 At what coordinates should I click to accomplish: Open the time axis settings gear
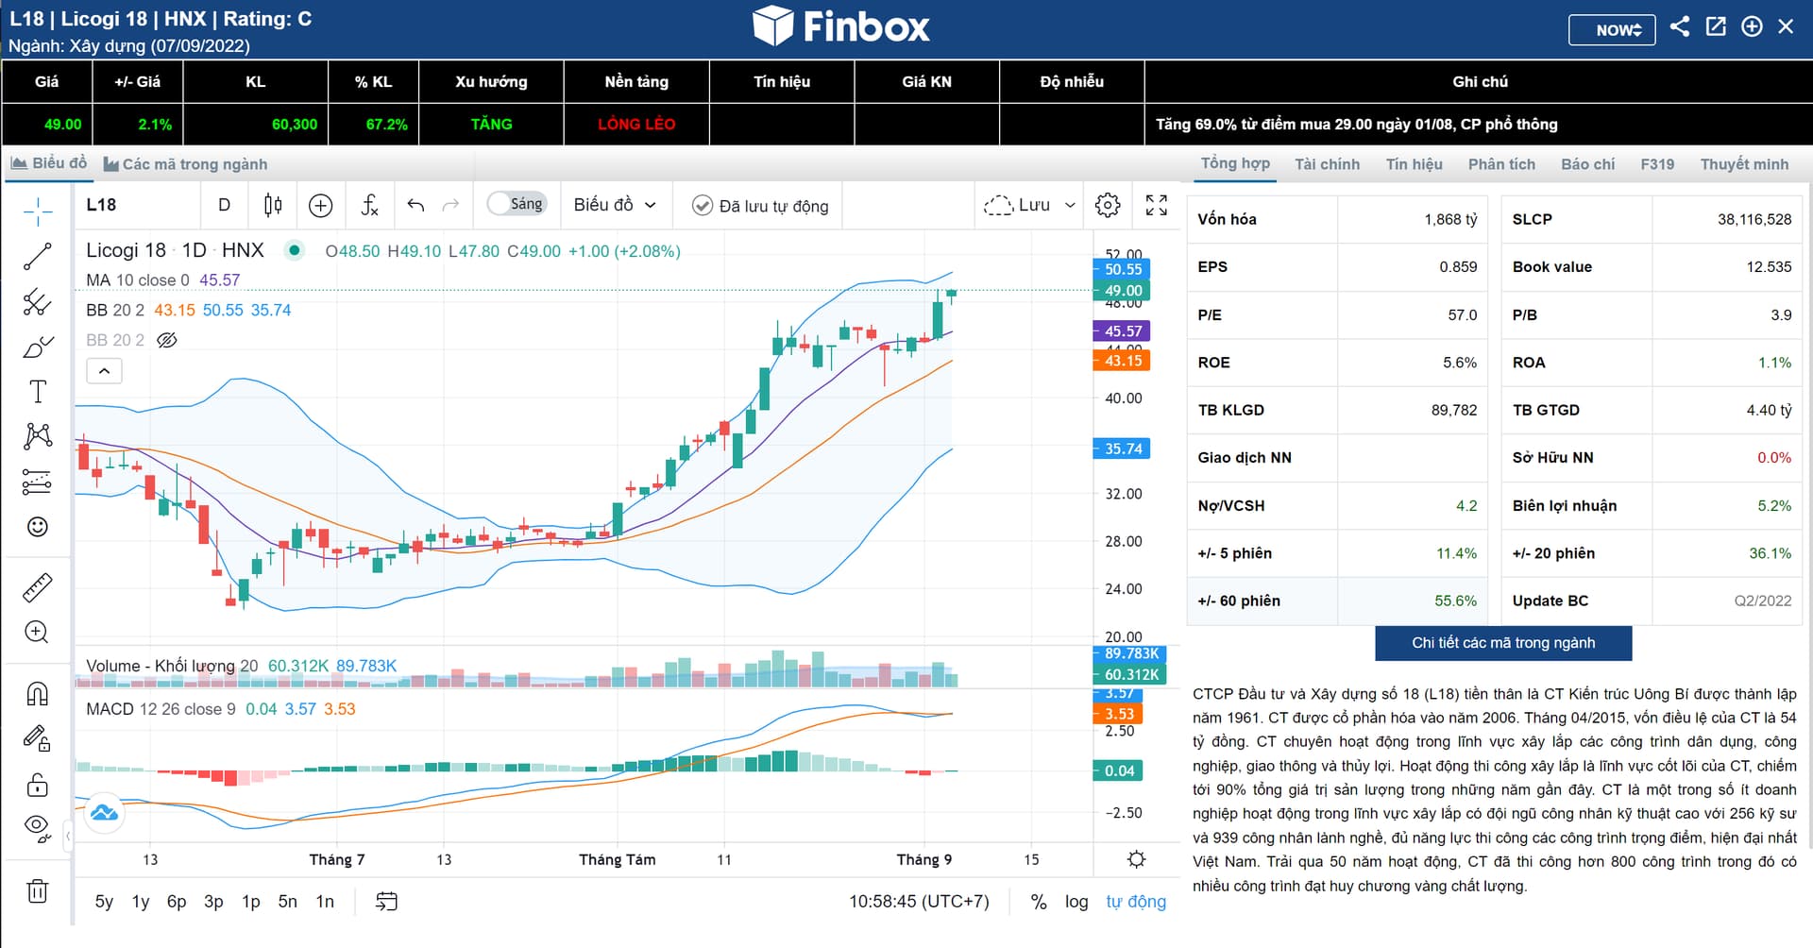point(1137,859)
